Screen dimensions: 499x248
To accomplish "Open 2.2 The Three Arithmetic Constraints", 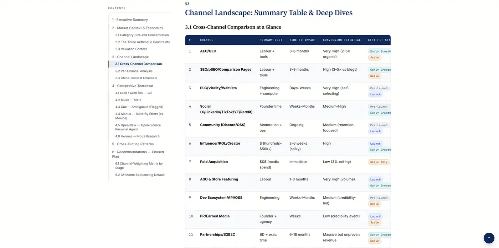I will tap(142, 42).
